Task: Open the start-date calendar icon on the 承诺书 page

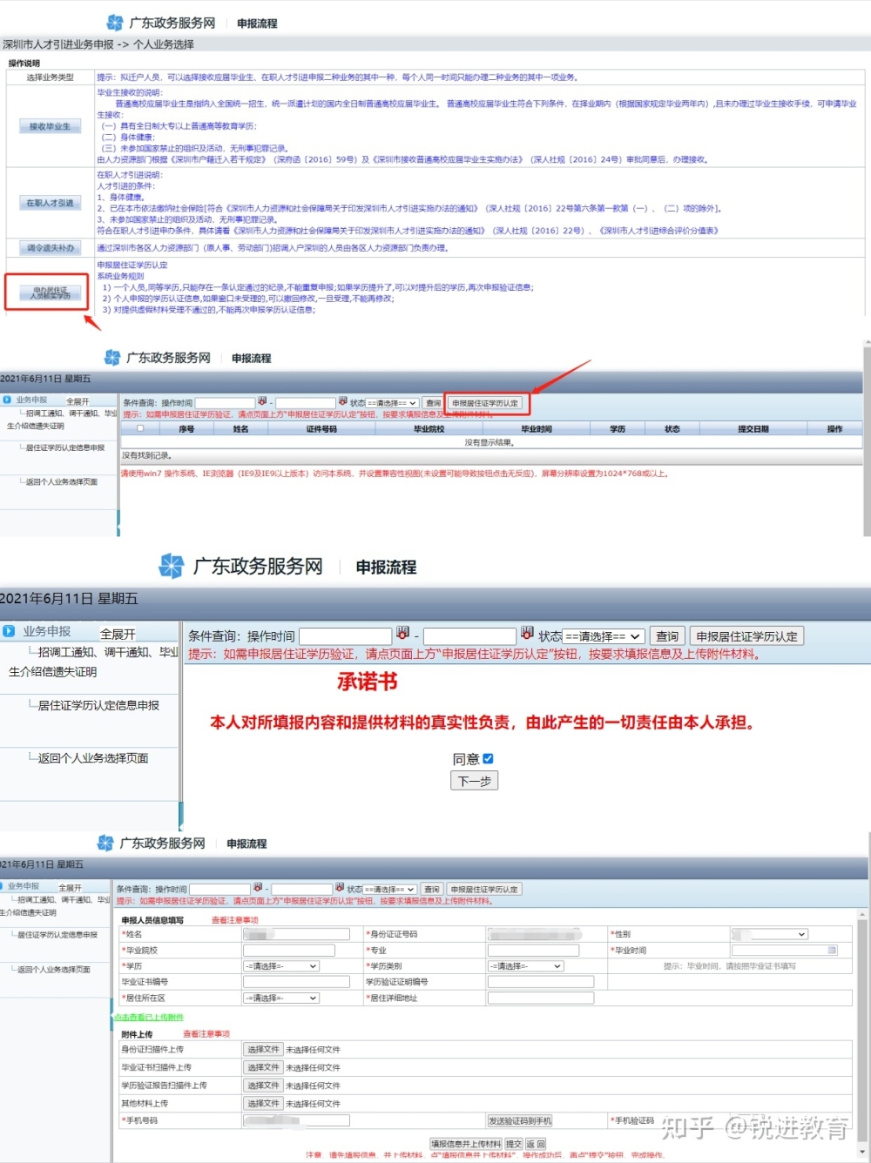Action: [402, 633]
